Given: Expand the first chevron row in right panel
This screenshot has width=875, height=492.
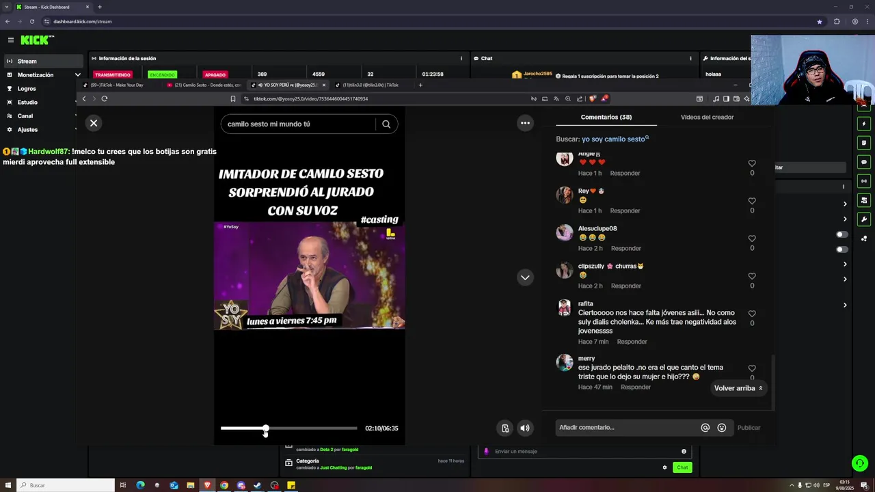Looking at the screenshot, I should coord(845,204).
